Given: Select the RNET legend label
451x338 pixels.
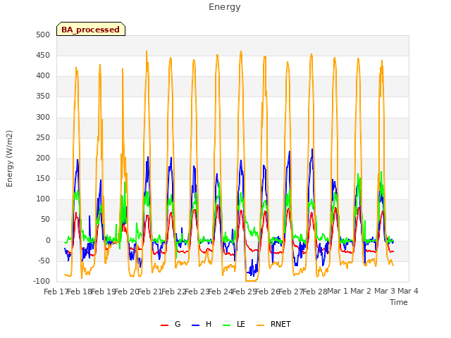Looking at the screenshot, I should (x=280, y=324).
